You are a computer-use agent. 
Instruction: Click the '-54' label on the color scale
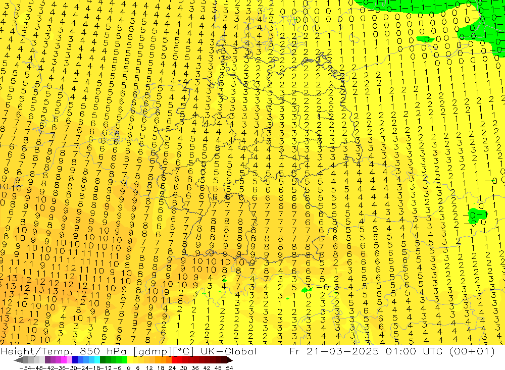pos(26,368)
